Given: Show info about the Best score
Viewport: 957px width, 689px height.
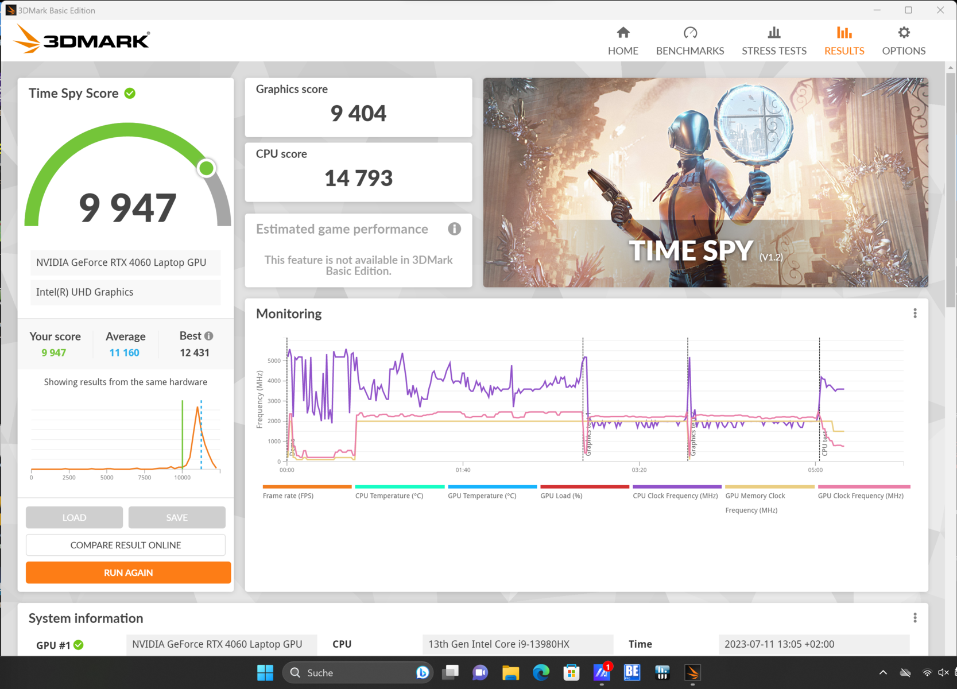Looking at the screenshot, I should [x=209, y=336].
